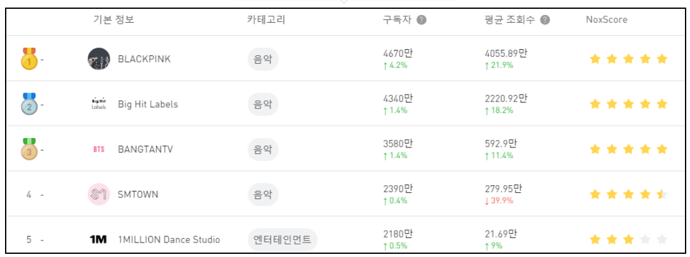
Task: Click the help icon beside 구독자
Action: (422, 20)
